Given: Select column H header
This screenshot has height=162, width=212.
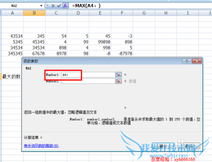Looking at the screenshot, I should point(166,13).
